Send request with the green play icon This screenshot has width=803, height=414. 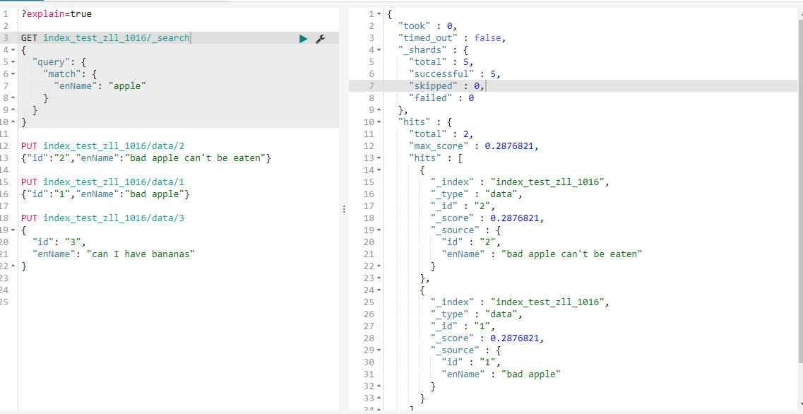click(x=303, y=38)
